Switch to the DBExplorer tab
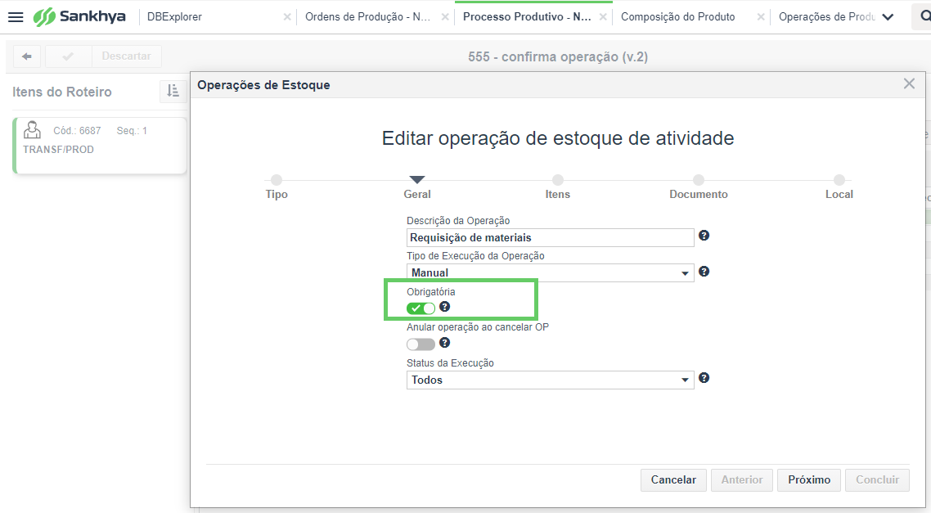 point(174,16)
